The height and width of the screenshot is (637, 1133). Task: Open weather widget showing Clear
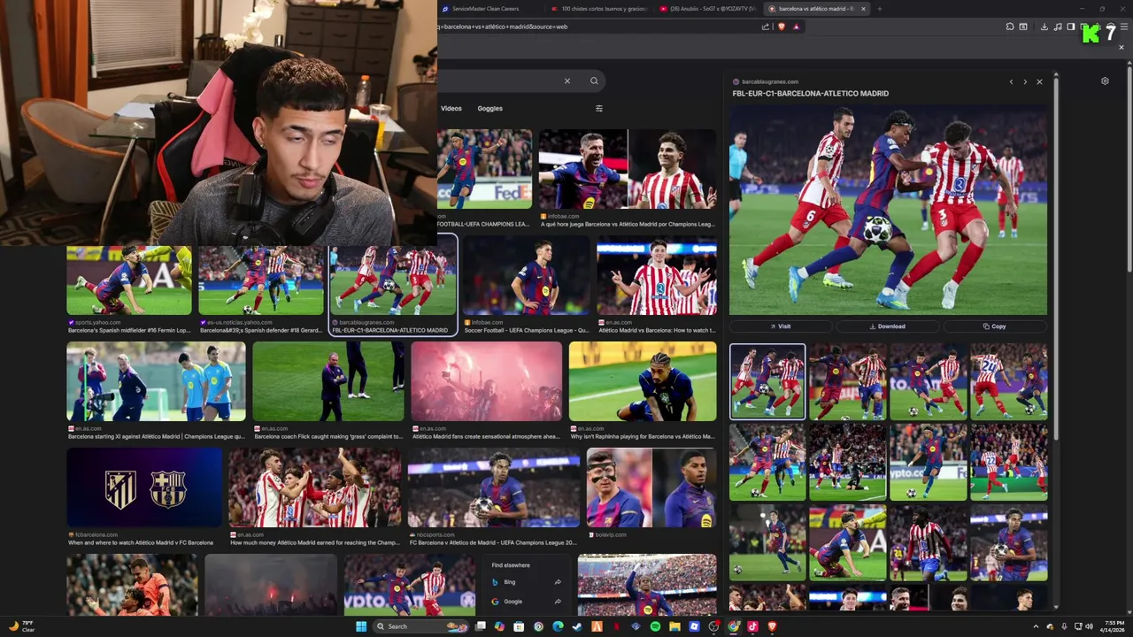click(x=22, y=626)
